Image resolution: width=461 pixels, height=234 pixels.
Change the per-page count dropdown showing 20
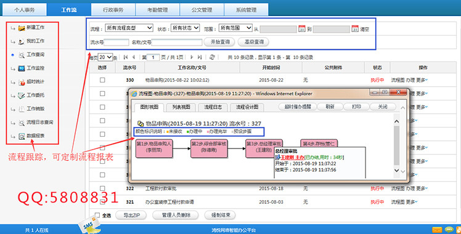click(105, 57)
